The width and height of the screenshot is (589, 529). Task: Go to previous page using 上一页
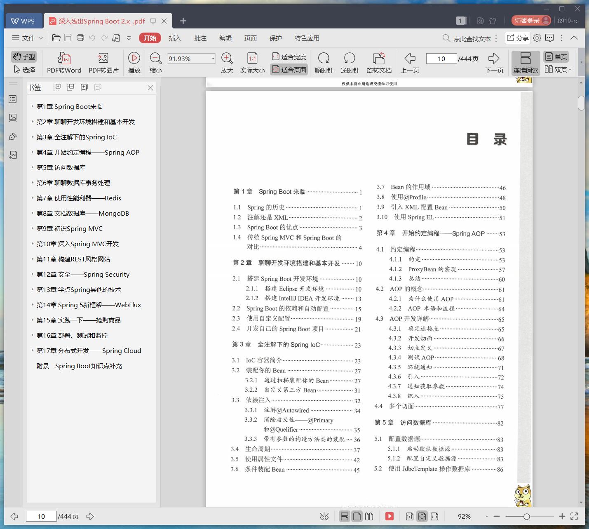(x=410, y=63)
